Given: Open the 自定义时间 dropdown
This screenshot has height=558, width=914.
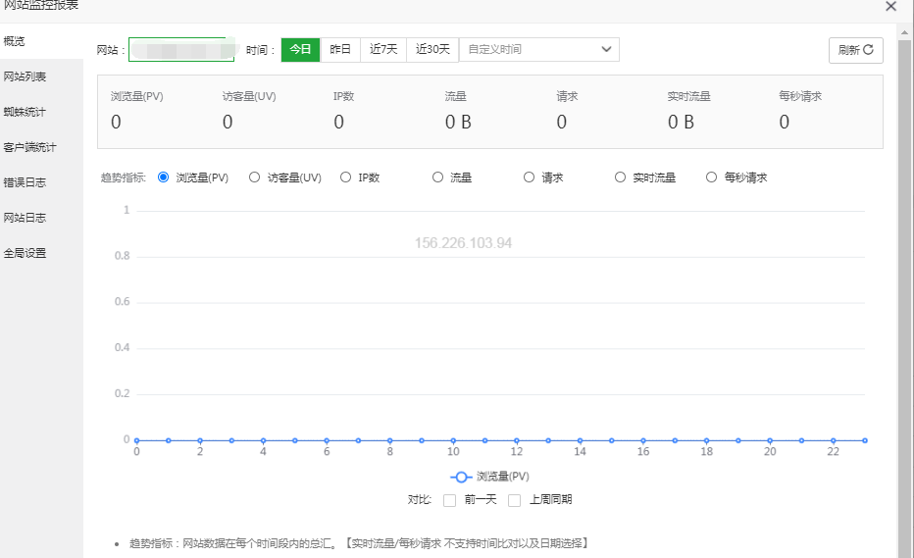Looking at the screenshot, I should coord(539,50).
